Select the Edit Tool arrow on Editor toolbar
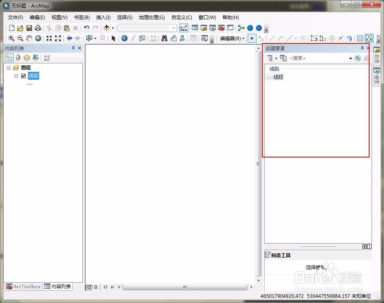Image resolution: width=384 pixels, height=303 pixels. click(x=253, y=38)
